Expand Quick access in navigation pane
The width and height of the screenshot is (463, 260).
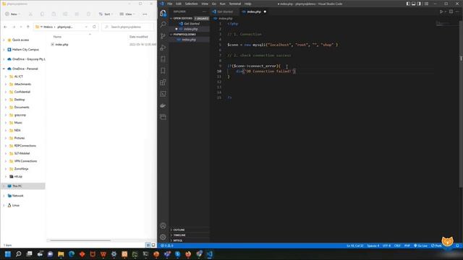point(4,40)
